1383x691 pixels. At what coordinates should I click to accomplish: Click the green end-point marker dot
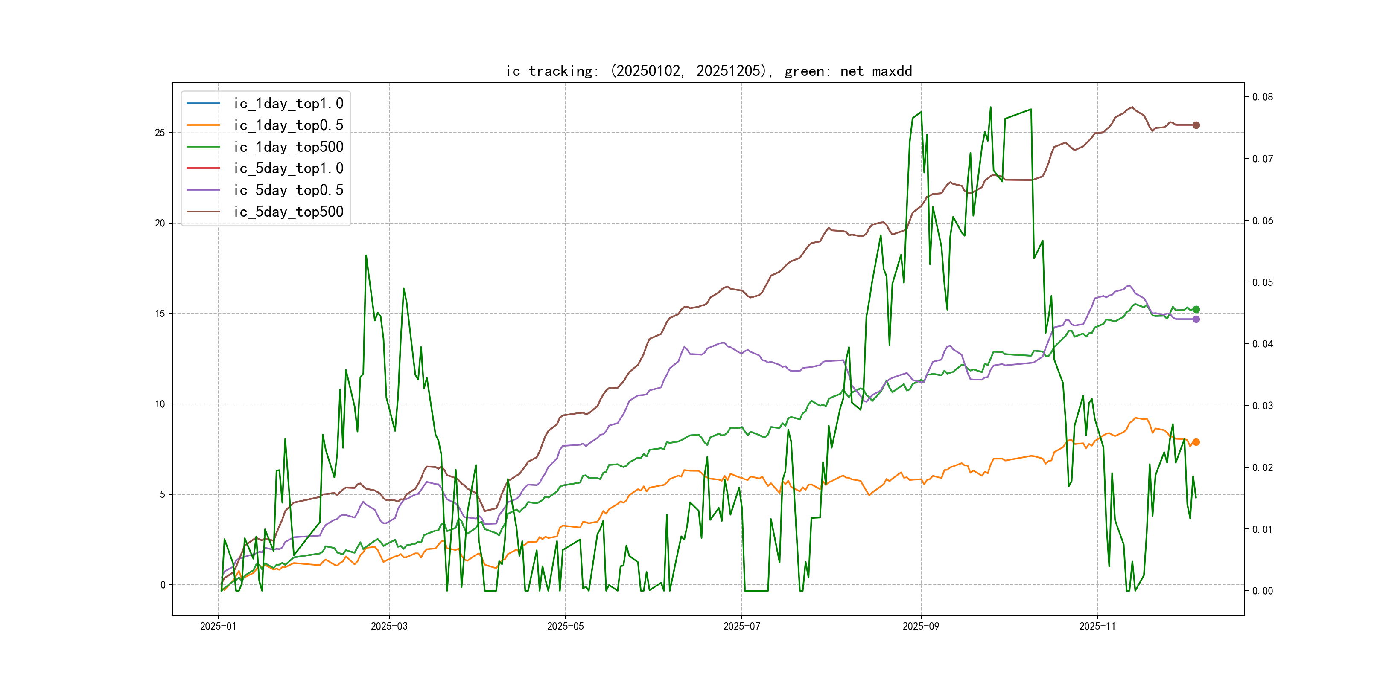(1196, 310)
